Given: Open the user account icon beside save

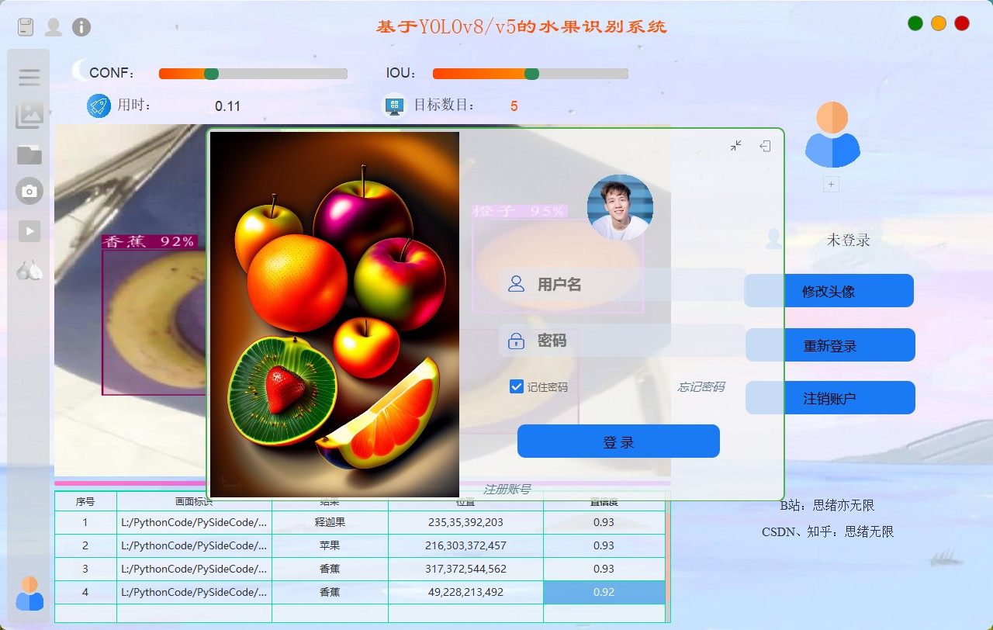Looking at the screenshot, I should click(x=54, y=27).
